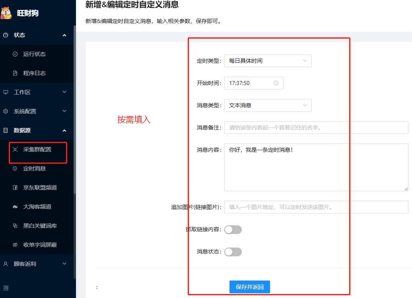The height and width of the screenshot is (298, 412).
Task: Click the 收单字词屏蔽 eye-off icon
Action: tap(15, 245)
